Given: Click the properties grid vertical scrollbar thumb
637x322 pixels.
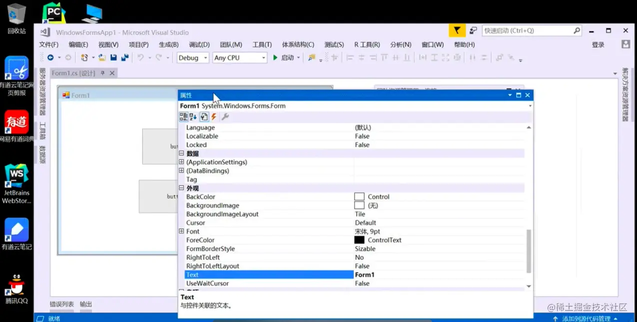Looking at the screenshot, I should click(529, 251).
